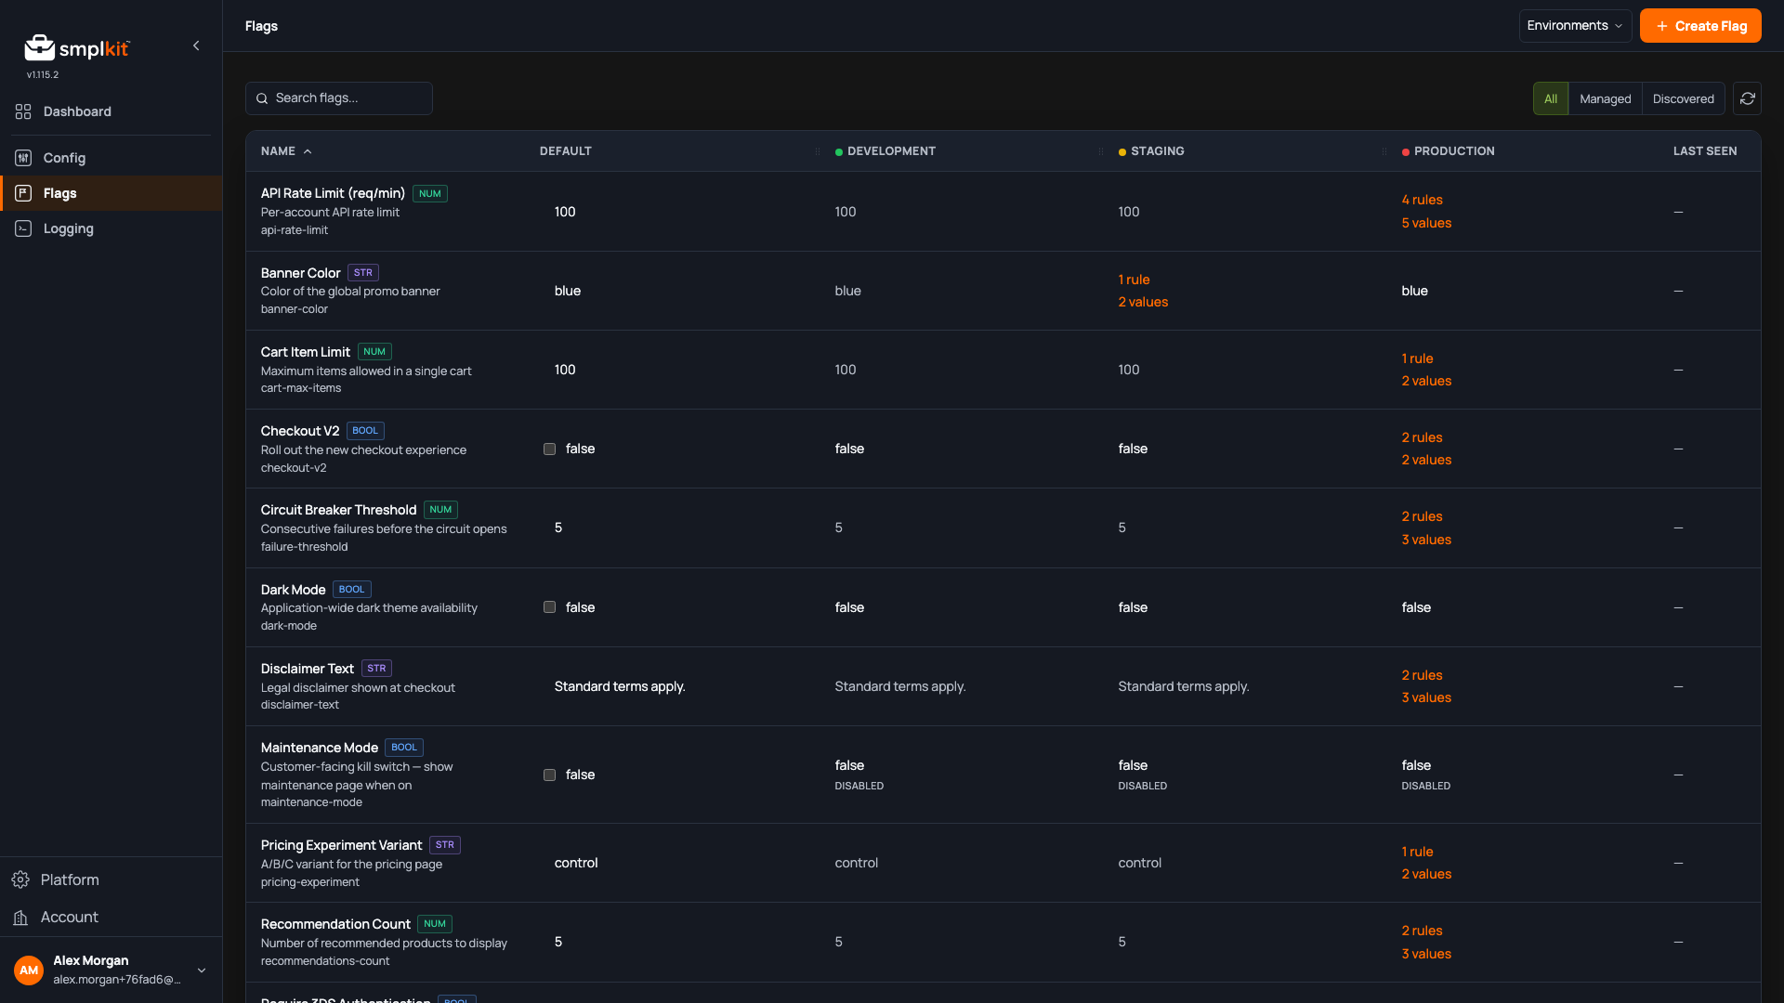1784x1003 pixels.
Task: Open Config in the sidebar
Action: 111,158
